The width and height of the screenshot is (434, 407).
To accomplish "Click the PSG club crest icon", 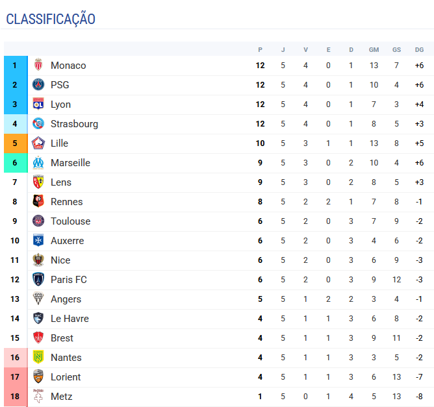I will (x=38, y=85).
